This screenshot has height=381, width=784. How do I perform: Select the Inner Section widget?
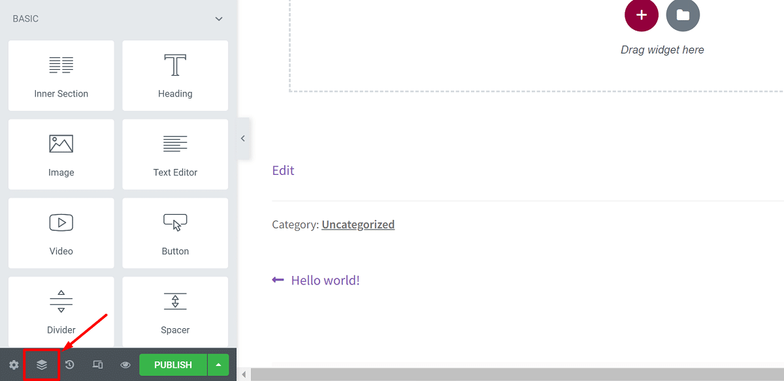[61, 76]
